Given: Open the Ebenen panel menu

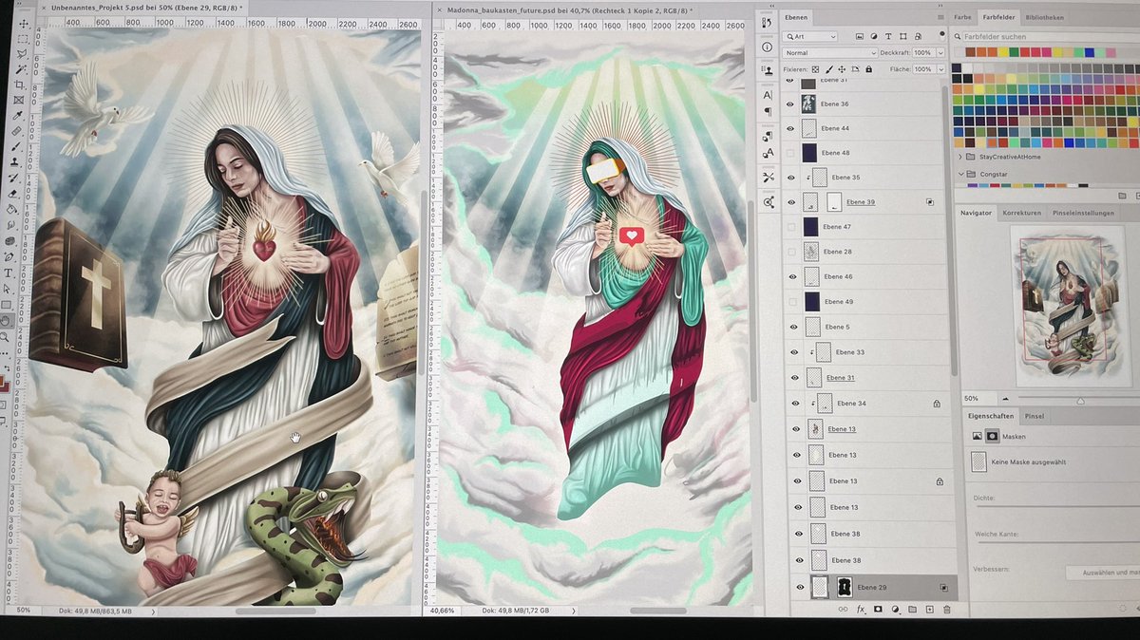Looking at the screenshot, I should click(x=939, y=17).
